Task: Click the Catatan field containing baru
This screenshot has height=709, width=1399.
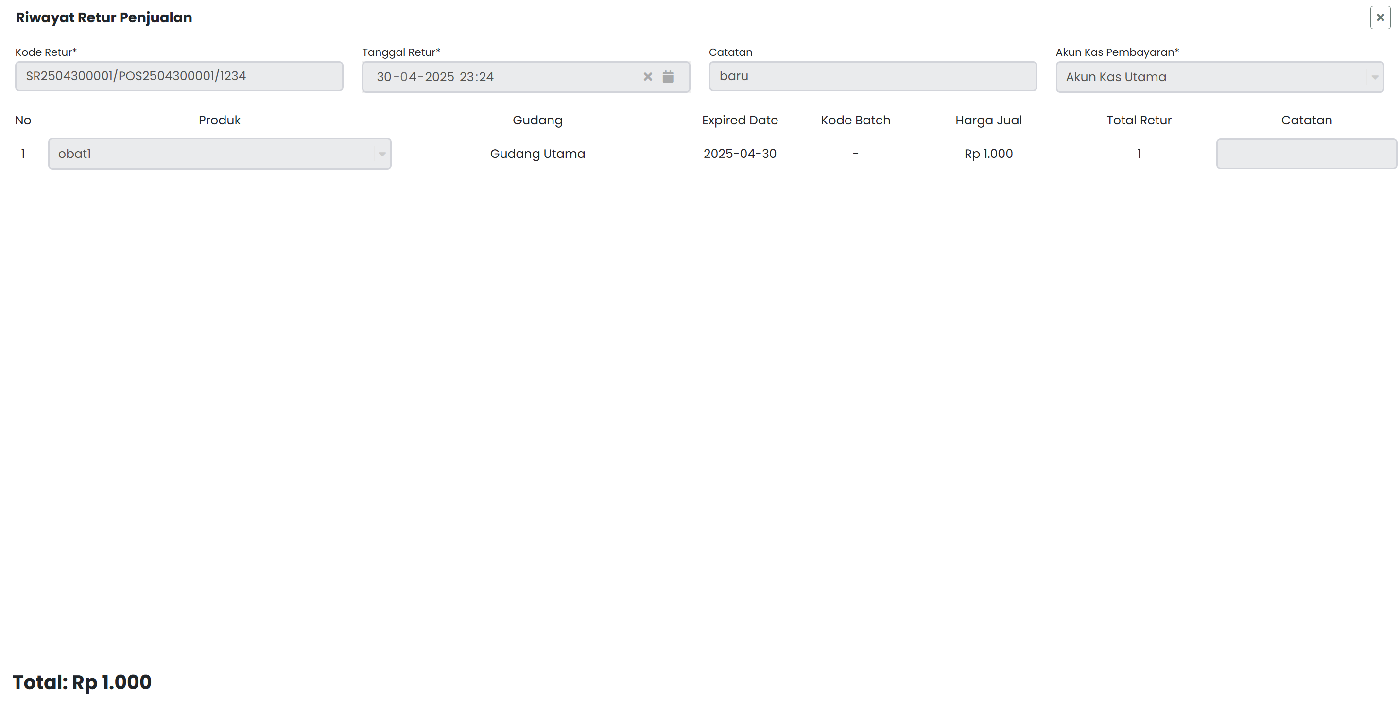Action: 873,76
